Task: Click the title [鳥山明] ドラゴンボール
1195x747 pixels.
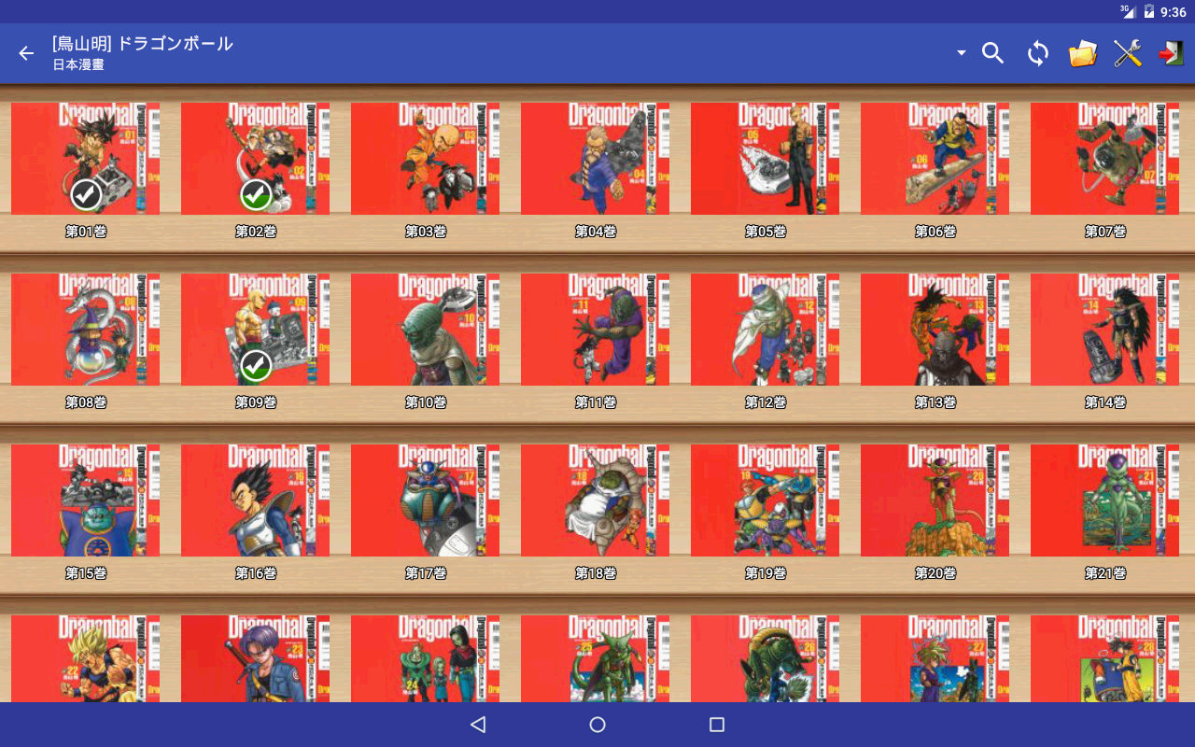Action: click(x=143, y=44)
